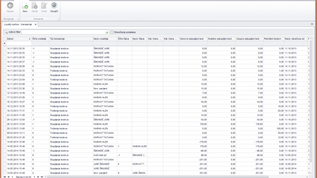
Task: Sort by Potrošeni bodovi column header
Action: pyautogui.click(x=274, y=38)
